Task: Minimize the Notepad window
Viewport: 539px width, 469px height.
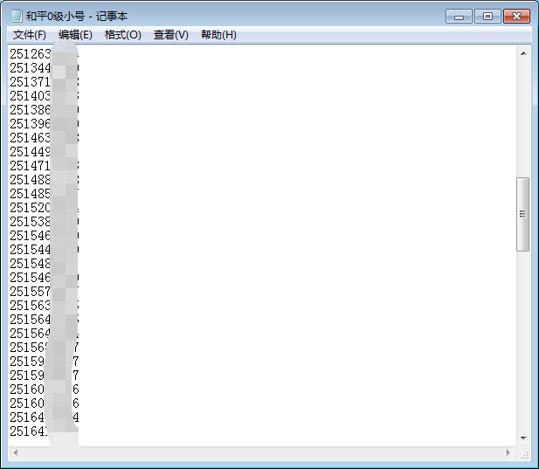Action: [x=460, y=16]
